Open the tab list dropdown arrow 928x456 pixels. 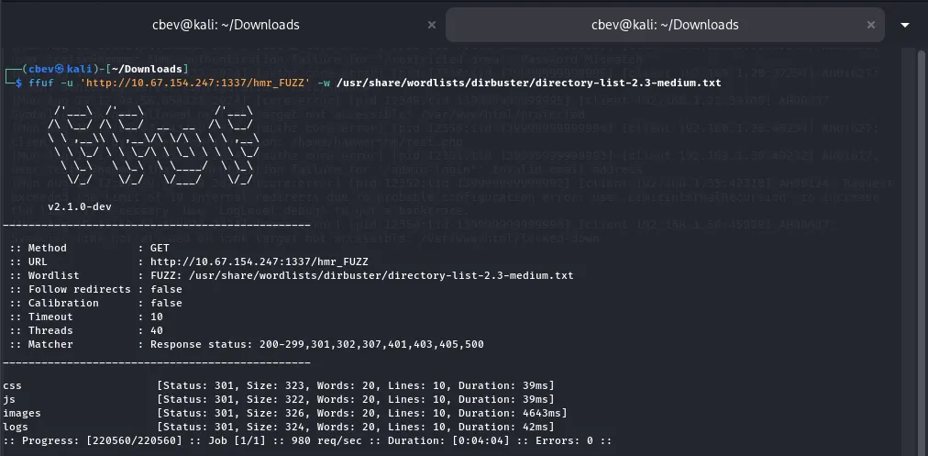pos(906,25)
